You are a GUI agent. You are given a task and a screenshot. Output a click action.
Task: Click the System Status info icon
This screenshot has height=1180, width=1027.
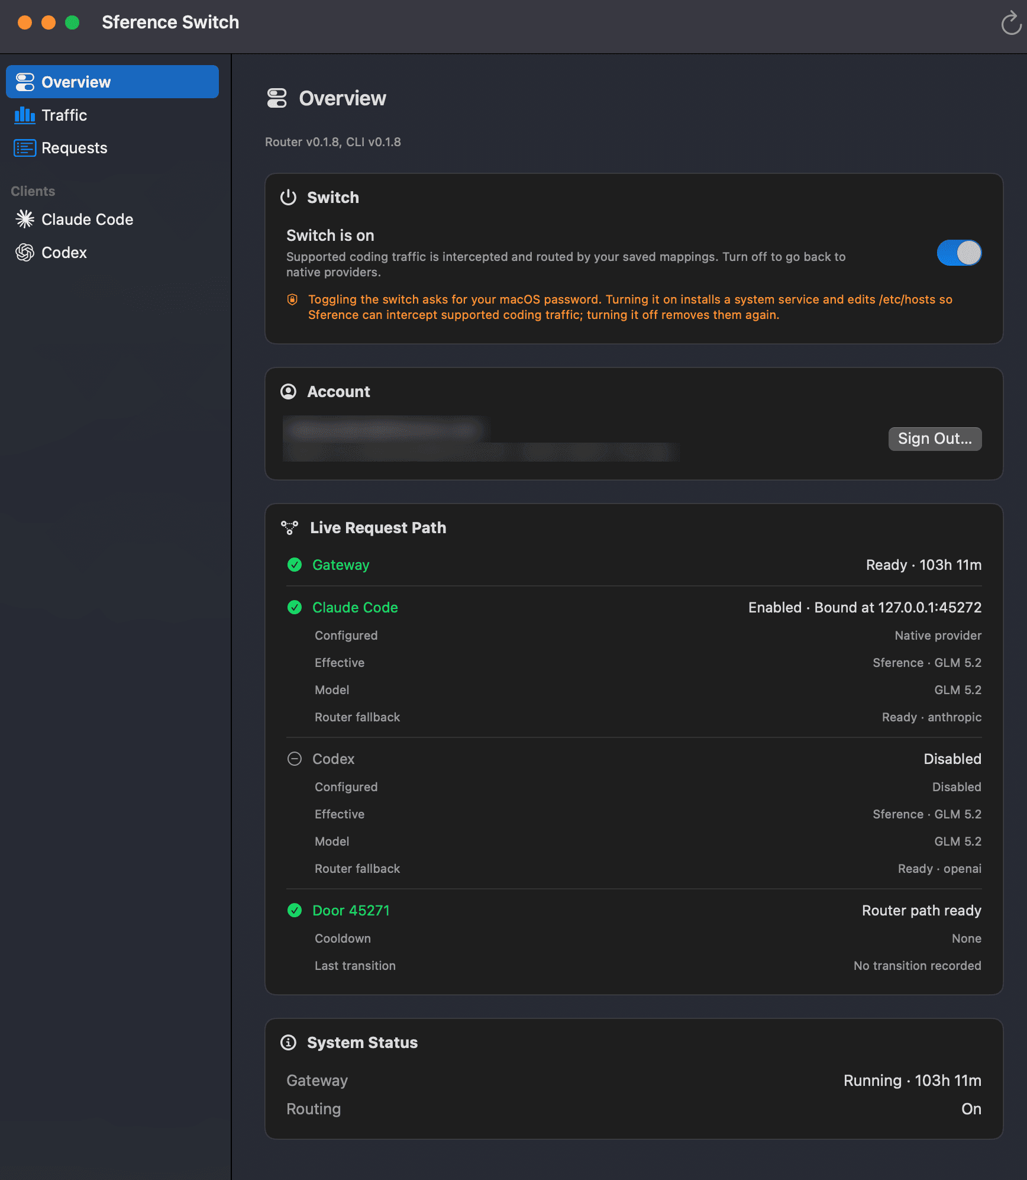click(x=288, y=1042)
